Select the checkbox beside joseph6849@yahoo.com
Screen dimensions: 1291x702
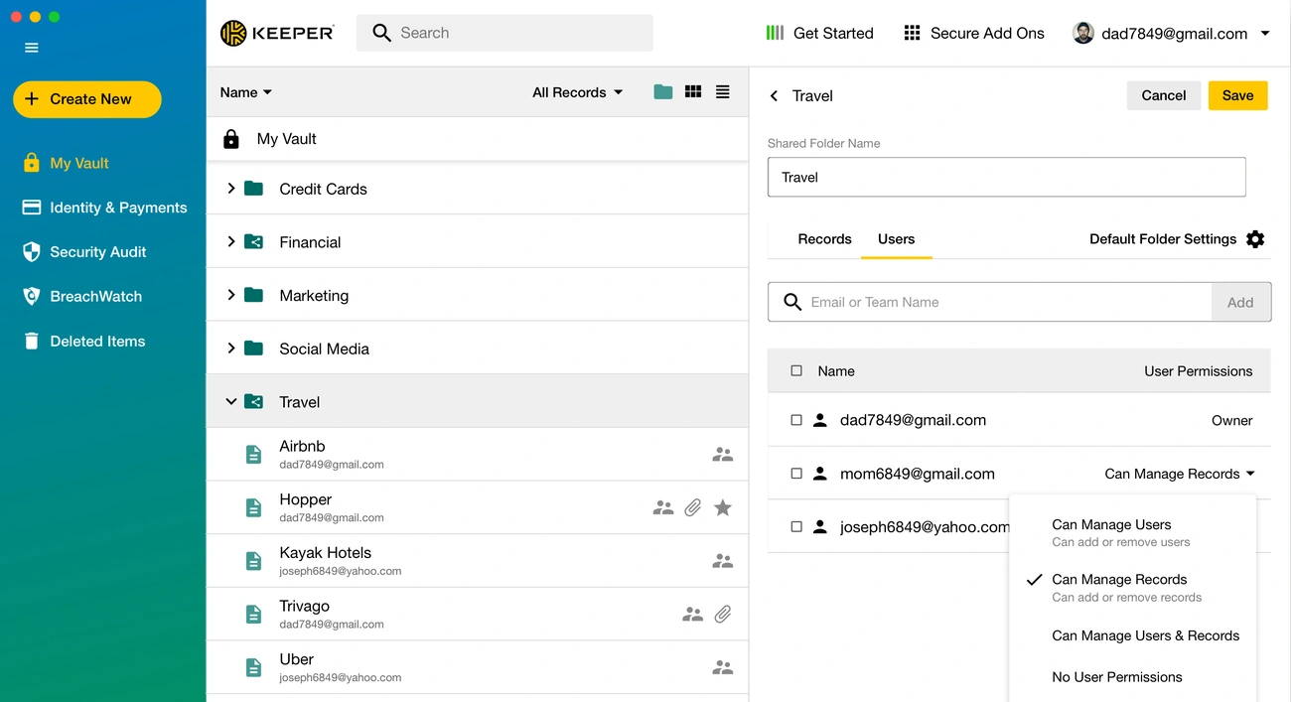coord(796,526)
